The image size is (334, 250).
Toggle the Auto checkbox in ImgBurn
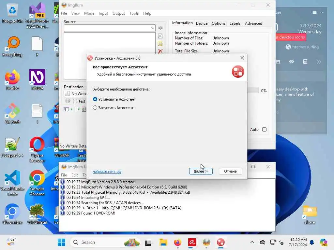(x=264, y=130)
